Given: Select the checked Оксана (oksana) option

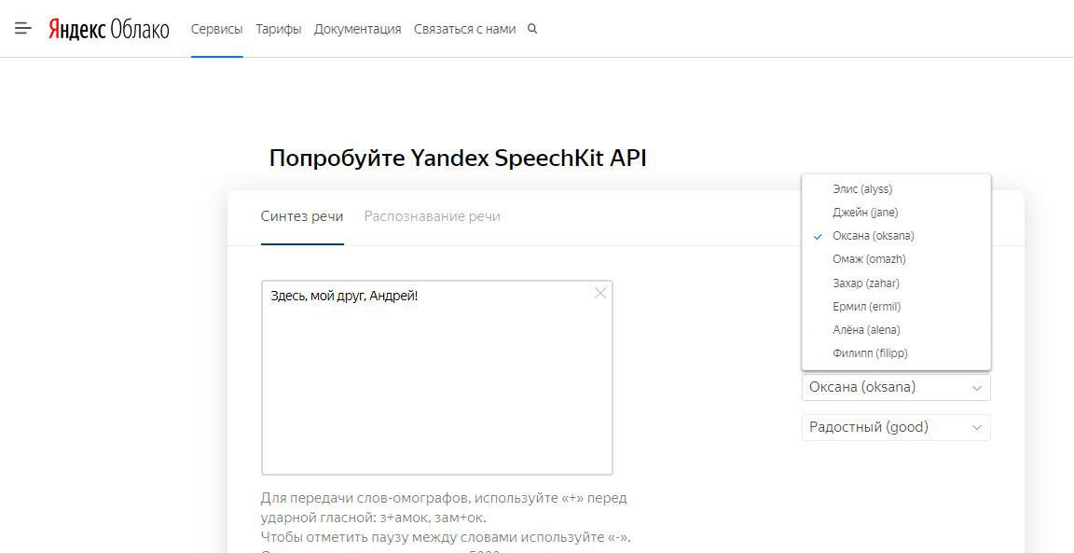Looking at the screenshot, I should pos(896,236).
